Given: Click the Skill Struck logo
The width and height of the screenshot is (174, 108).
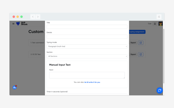Looking at the screenshot, I should [22, 24].
